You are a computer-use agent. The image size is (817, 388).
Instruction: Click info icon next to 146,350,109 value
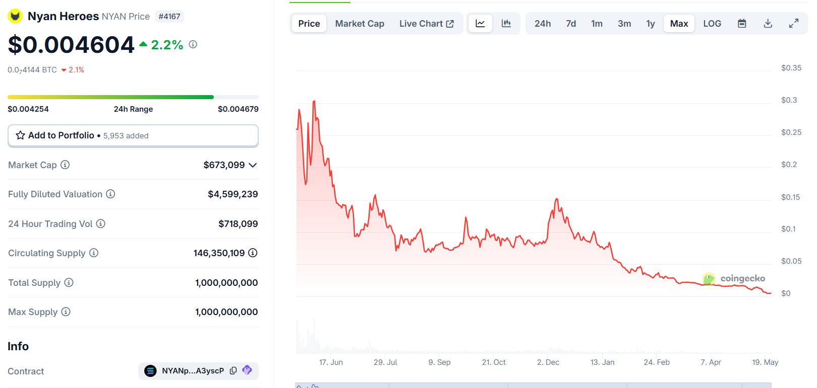(x=253, y=253)
